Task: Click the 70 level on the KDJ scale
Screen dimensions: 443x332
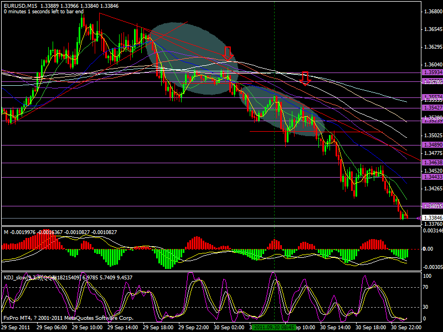Action: 425,287
